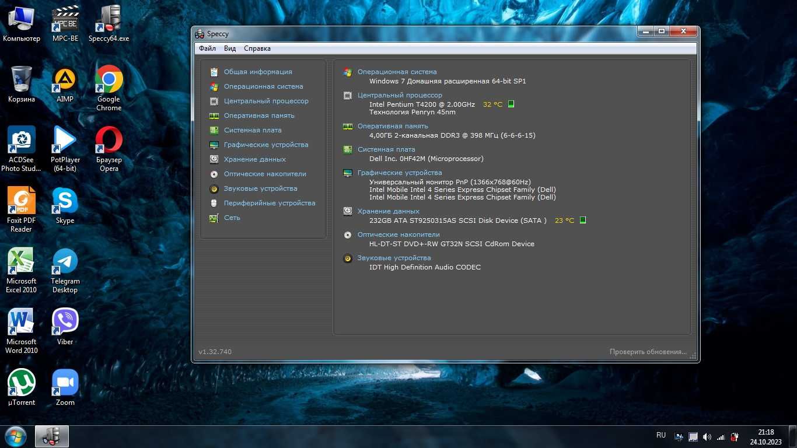Open Корзина recycle bin icon
This screenshot has width=797, height=448.
[22, 84]
